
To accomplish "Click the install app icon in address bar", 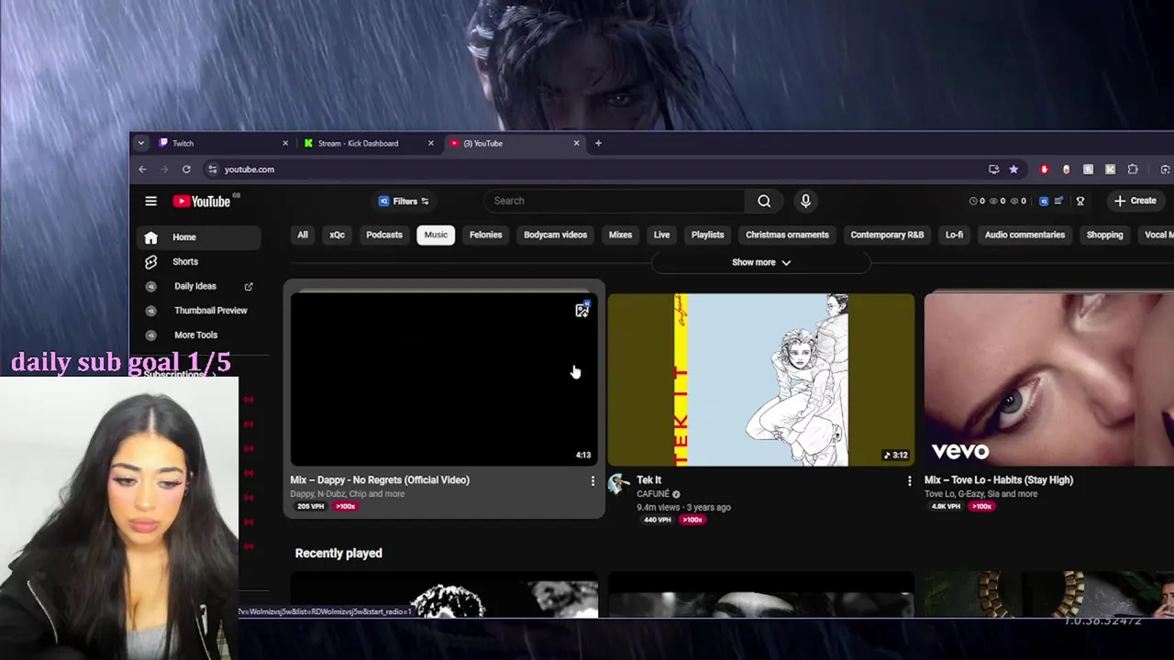I will (x=993, y=170).
